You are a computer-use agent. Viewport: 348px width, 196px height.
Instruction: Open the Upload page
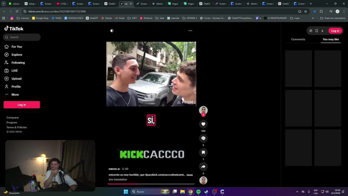pyautogui.click(x=16, y=79)
